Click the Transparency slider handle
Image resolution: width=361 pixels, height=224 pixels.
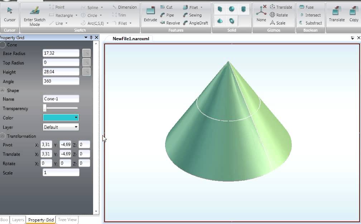(x=45, y=108)
